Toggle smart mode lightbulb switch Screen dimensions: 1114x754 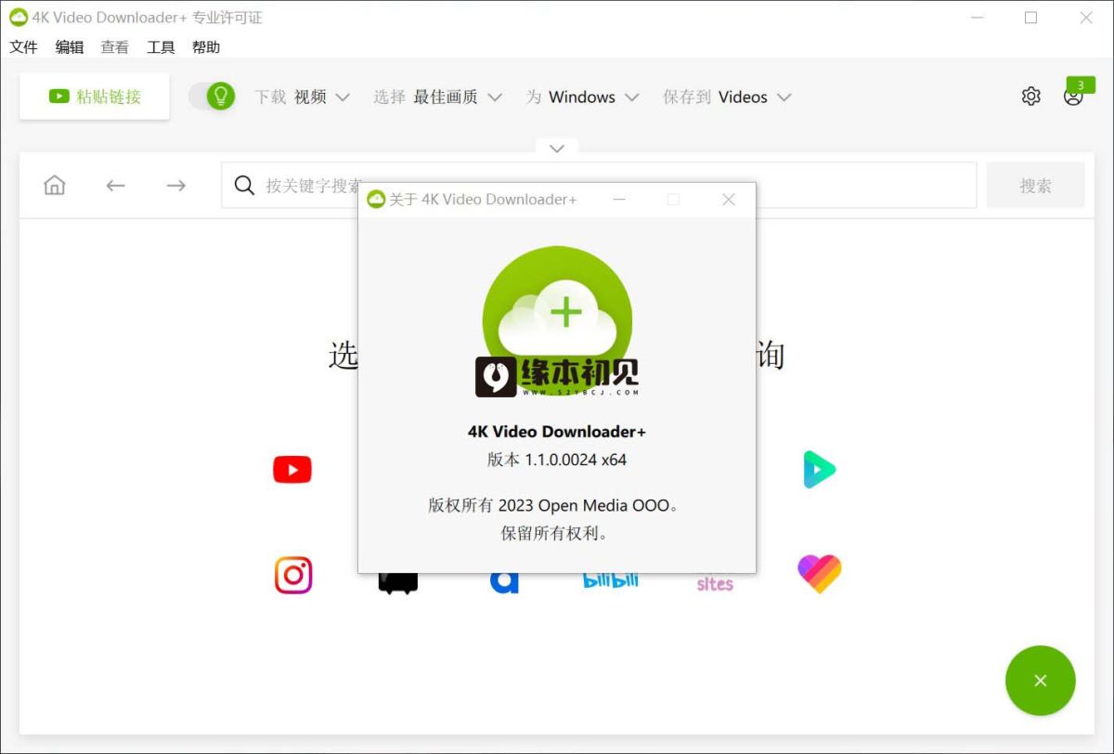212,96
